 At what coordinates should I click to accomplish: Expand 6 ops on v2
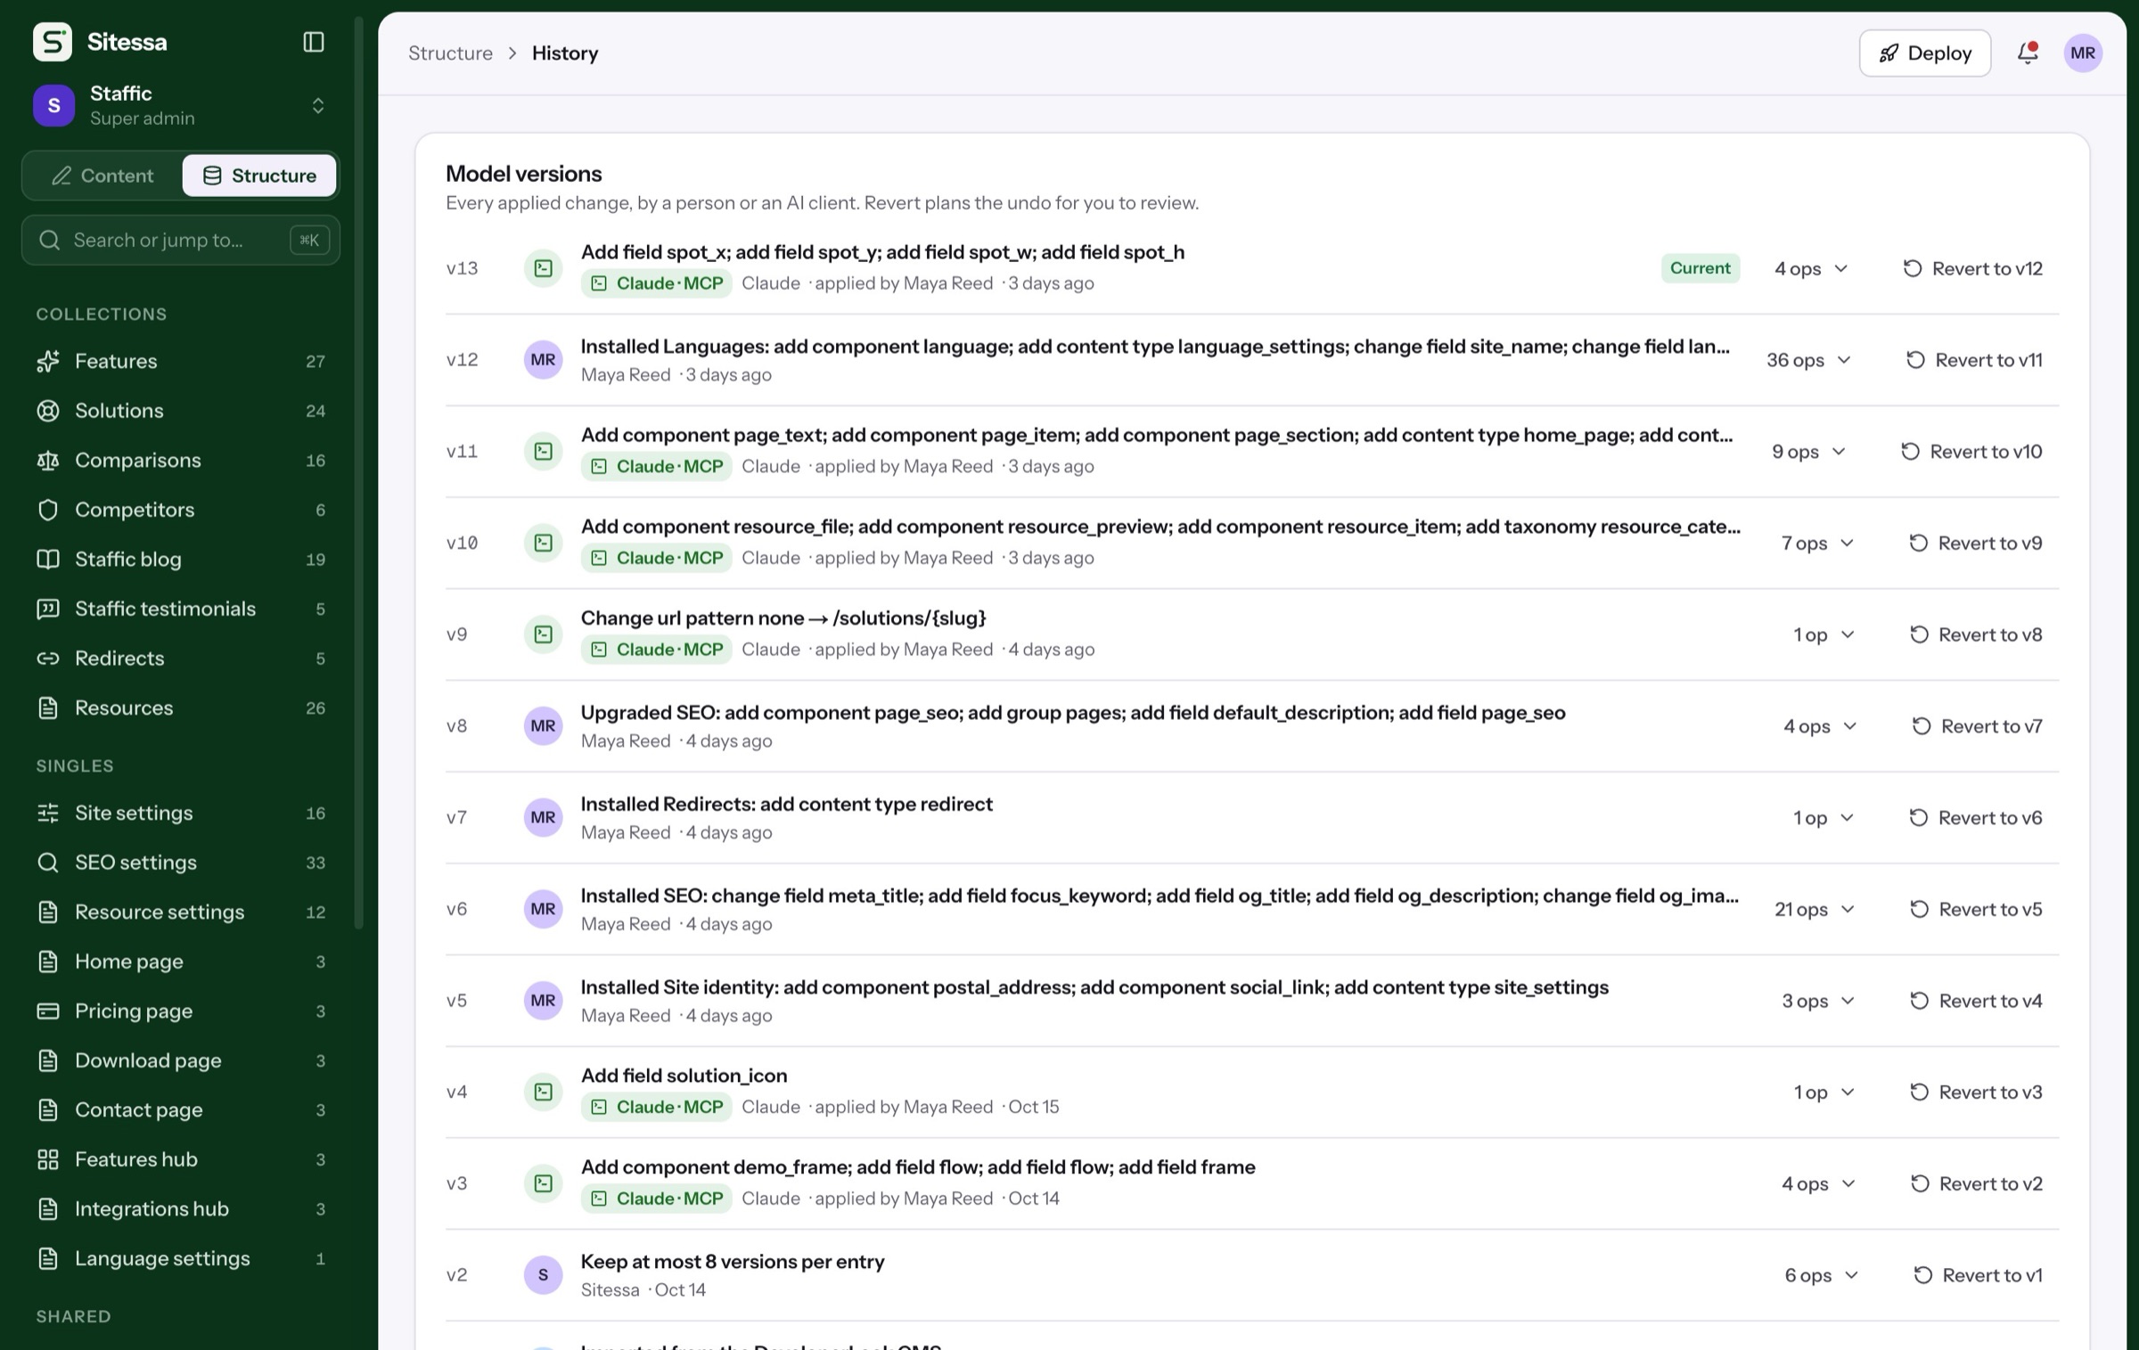pos(1821,1275)
